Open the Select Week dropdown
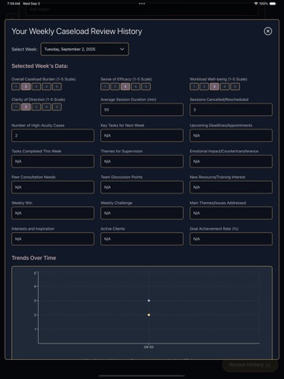 (x=84, y=49)
